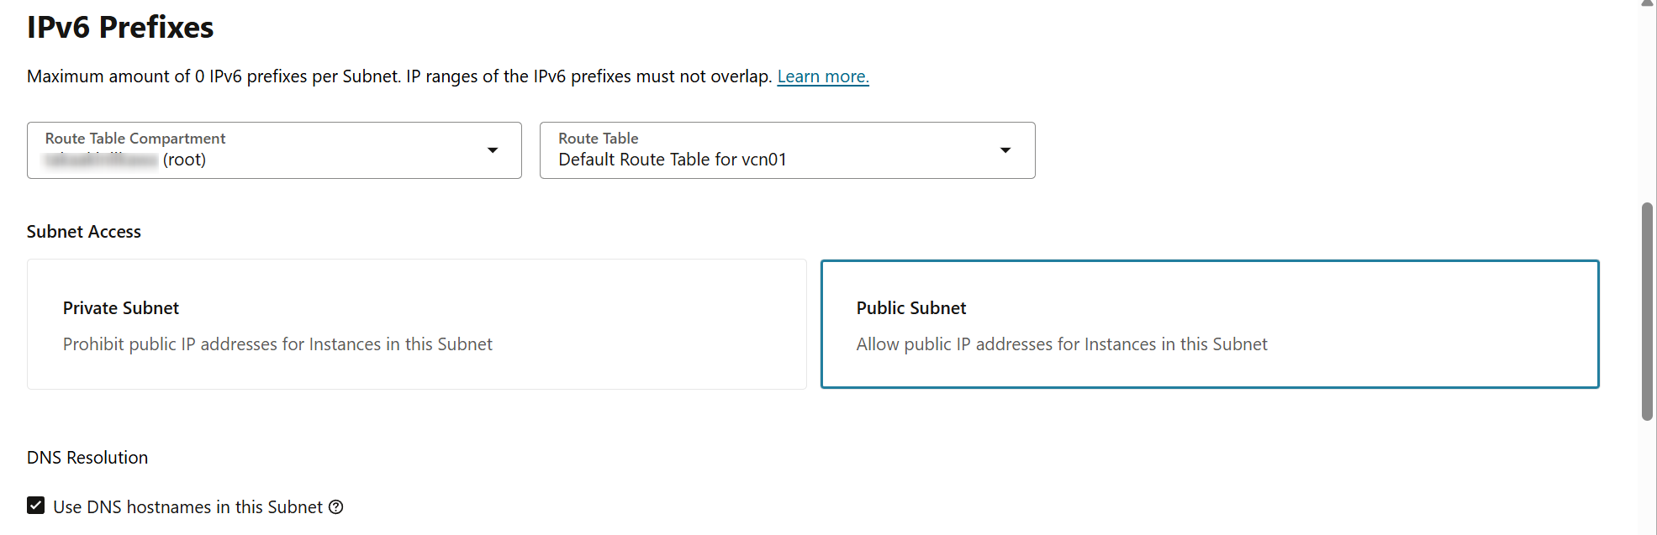The image size is (1657, 535).
Task: Click 'Default Route Table for vcn01' value
Action: pyautogui.click(x=673, y=160)
